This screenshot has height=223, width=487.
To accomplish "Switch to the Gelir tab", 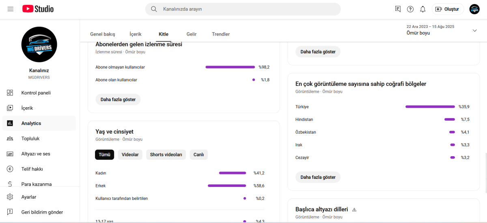I will click(x=192, y=34).
